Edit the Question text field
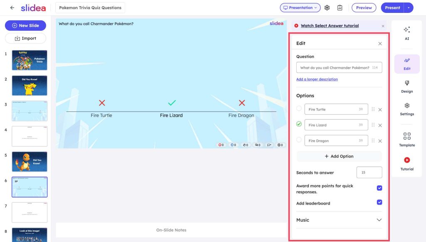The width and height of the screenshot is (426, 242). [x=339, y=67]
